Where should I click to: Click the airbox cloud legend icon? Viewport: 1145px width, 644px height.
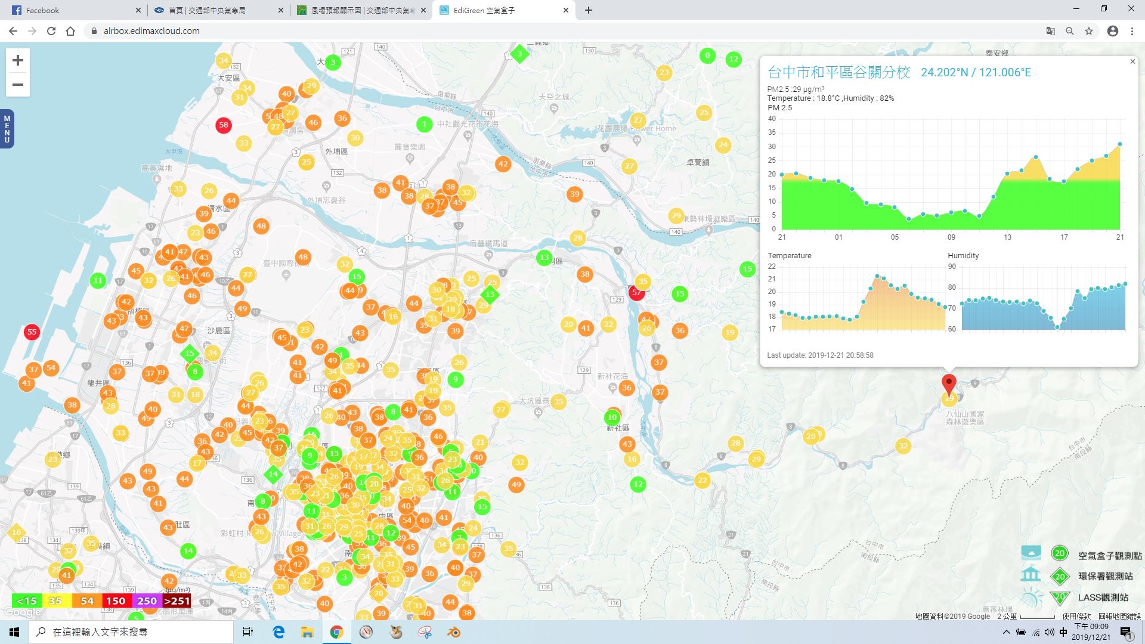1031,553
